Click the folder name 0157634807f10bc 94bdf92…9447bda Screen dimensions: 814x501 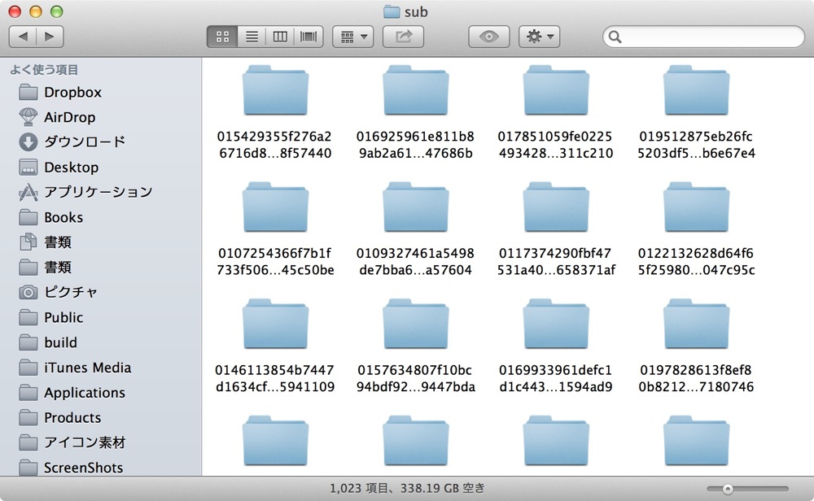click(415, 378)
